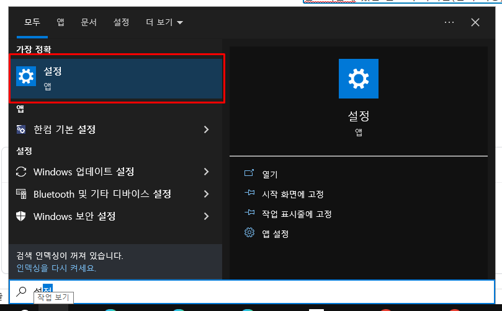Expand 한컴 기본 설정 with its chevron
The width and height of the screenshot is (502, 311).
pos(207,129)
